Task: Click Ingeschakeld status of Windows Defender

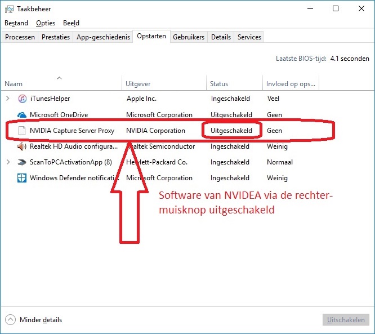Action: pyautogui.click(x=230, y=178)
